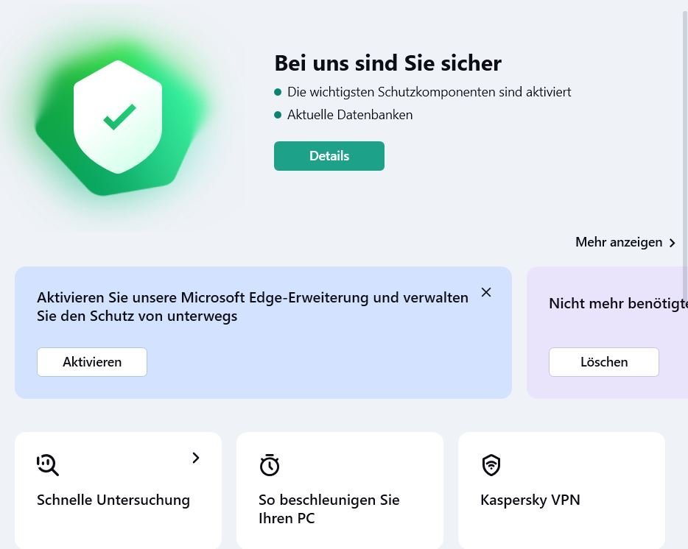Click the Bei uns sind Sie sicher heading
Viewport: 688px width, 549px height.
tap(387, 63)
